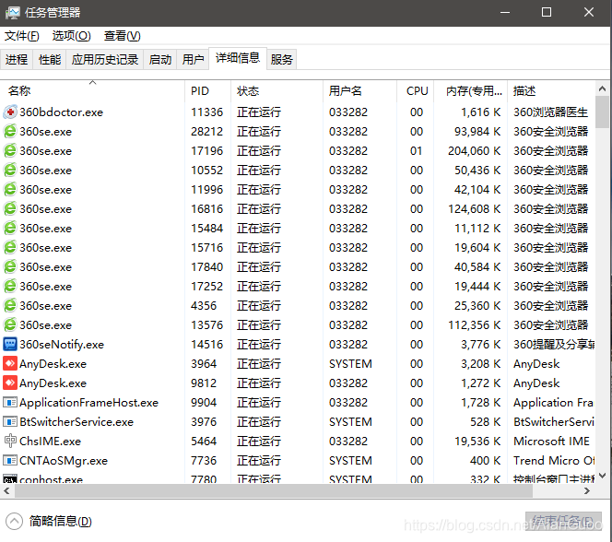
Task: Open the 文件(F) menu
Action: (21, 36)
